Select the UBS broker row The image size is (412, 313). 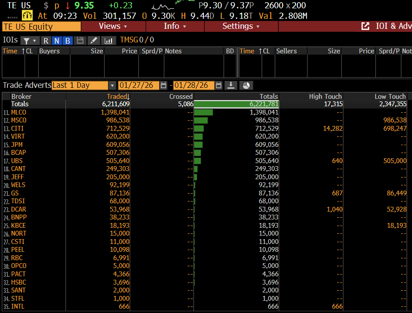205,161
